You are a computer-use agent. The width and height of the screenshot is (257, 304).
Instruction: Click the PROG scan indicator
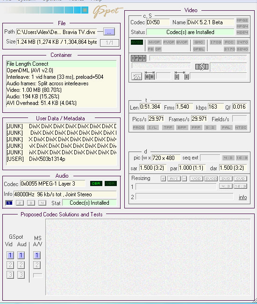(x=138, y=127)
